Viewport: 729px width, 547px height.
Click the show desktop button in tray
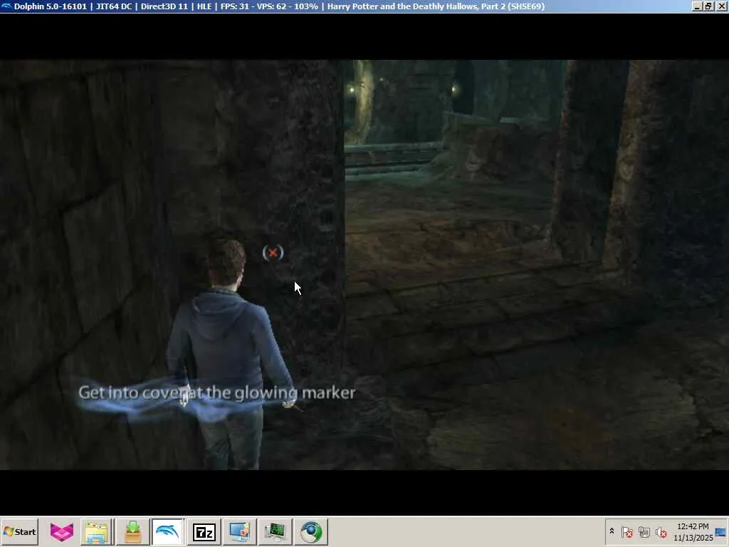(721, 531)
